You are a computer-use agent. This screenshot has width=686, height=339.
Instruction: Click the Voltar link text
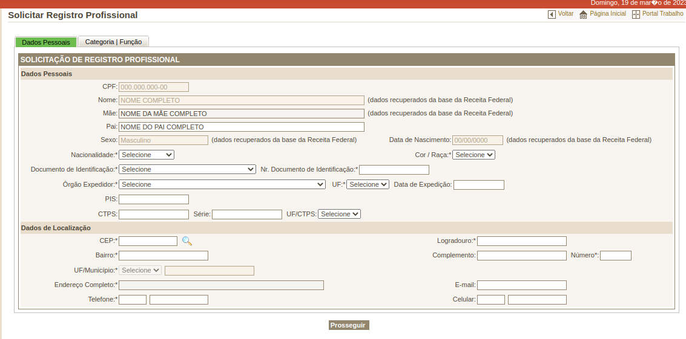566,14
